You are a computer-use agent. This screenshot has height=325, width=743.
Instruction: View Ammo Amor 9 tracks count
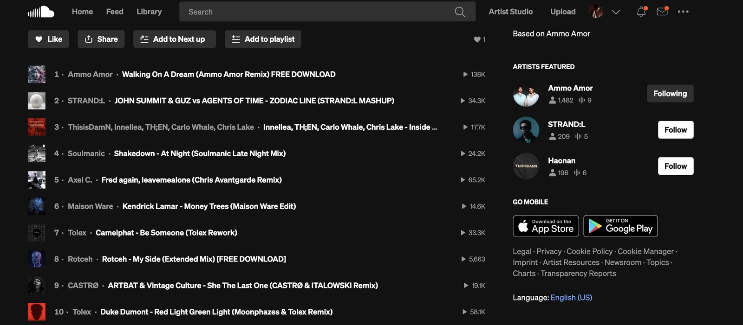[x=585, y=100]
